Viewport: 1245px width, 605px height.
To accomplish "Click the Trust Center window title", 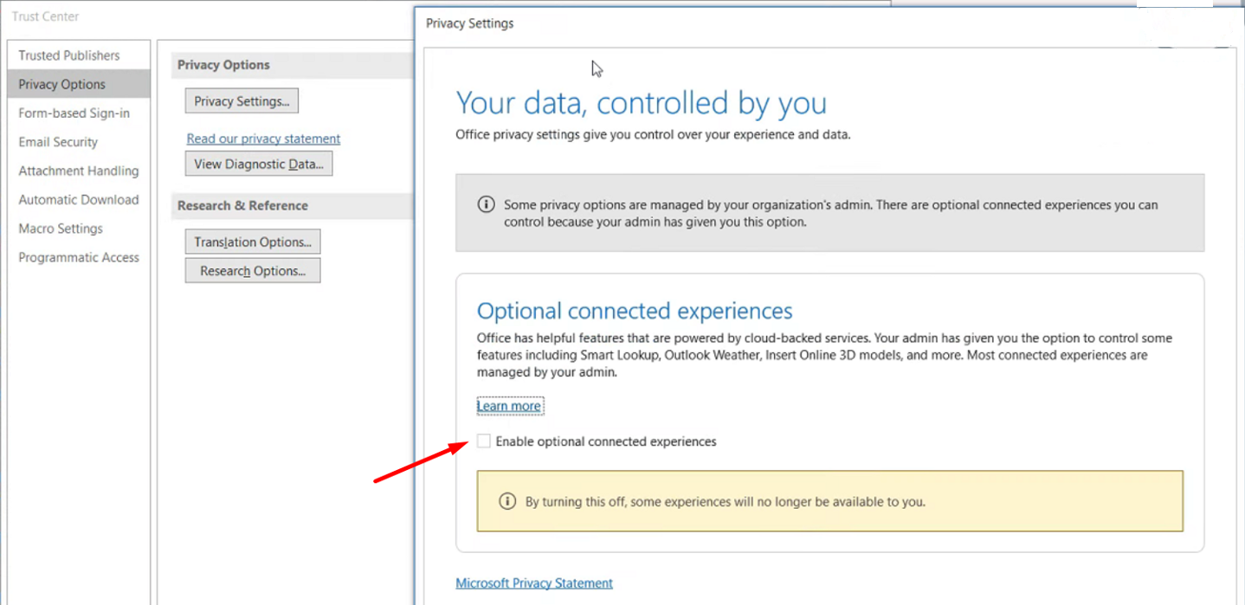I will [x=46, y=16].
